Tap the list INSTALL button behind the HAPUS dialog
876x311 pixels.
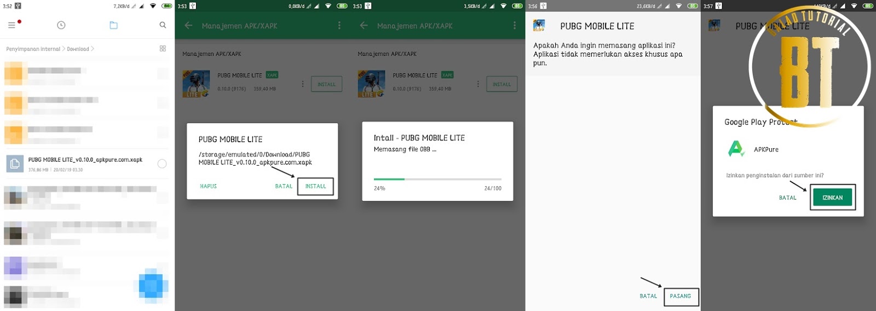tap(326, 84)
